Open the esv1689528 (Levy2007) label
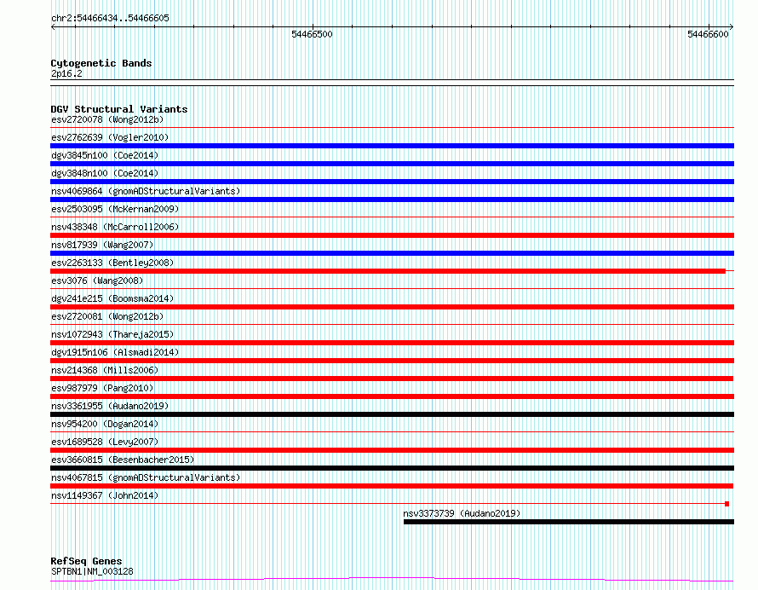 pyautogui.click(x=105, y=442)
